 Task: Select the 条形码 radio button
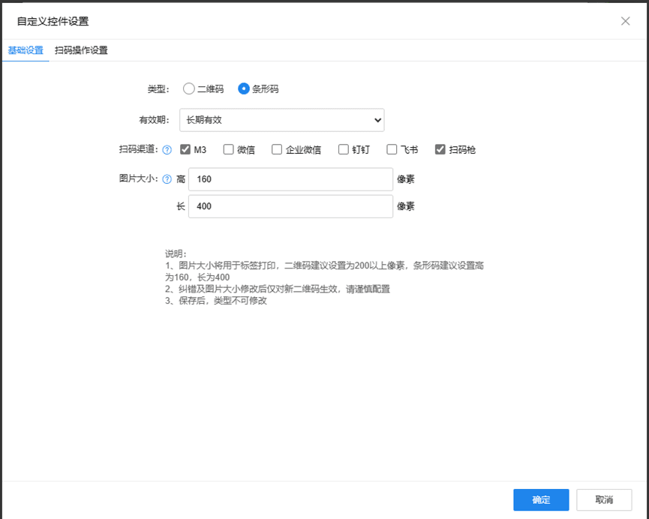coord(243,88)
